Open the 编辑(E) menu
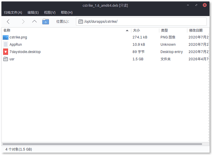212x155 pixels. [x=33, y=12]
